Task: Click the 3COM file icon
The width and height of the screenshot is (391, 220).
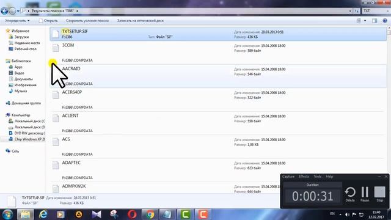Action: 56,48
